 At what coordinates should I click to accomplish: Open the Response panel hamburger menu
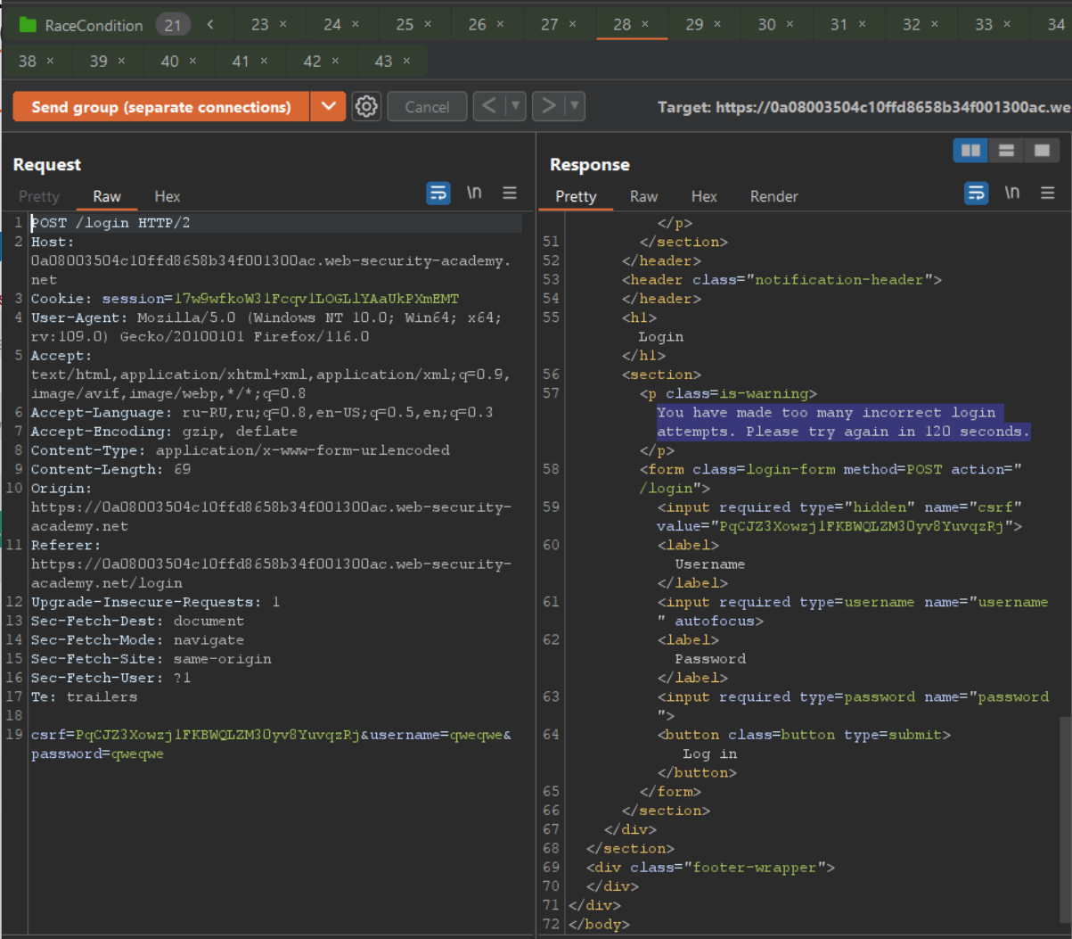coord(1048,194)
